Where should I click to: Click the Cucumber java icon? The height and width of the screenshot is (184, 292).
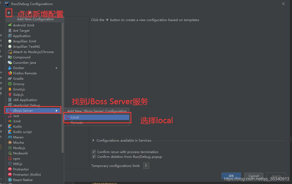tap(10, 63)
